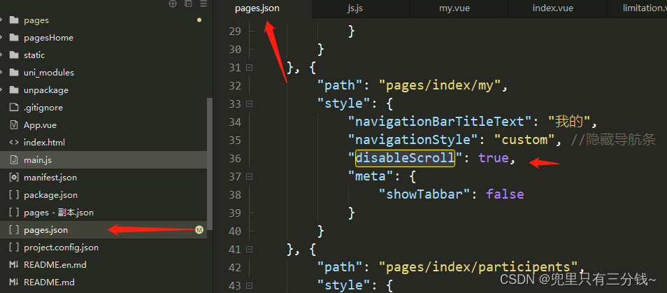The width and height of the screenshot is (667, 293).
Task: Click the bracket icon beside package.json
Action: click(x=14, y=195)
